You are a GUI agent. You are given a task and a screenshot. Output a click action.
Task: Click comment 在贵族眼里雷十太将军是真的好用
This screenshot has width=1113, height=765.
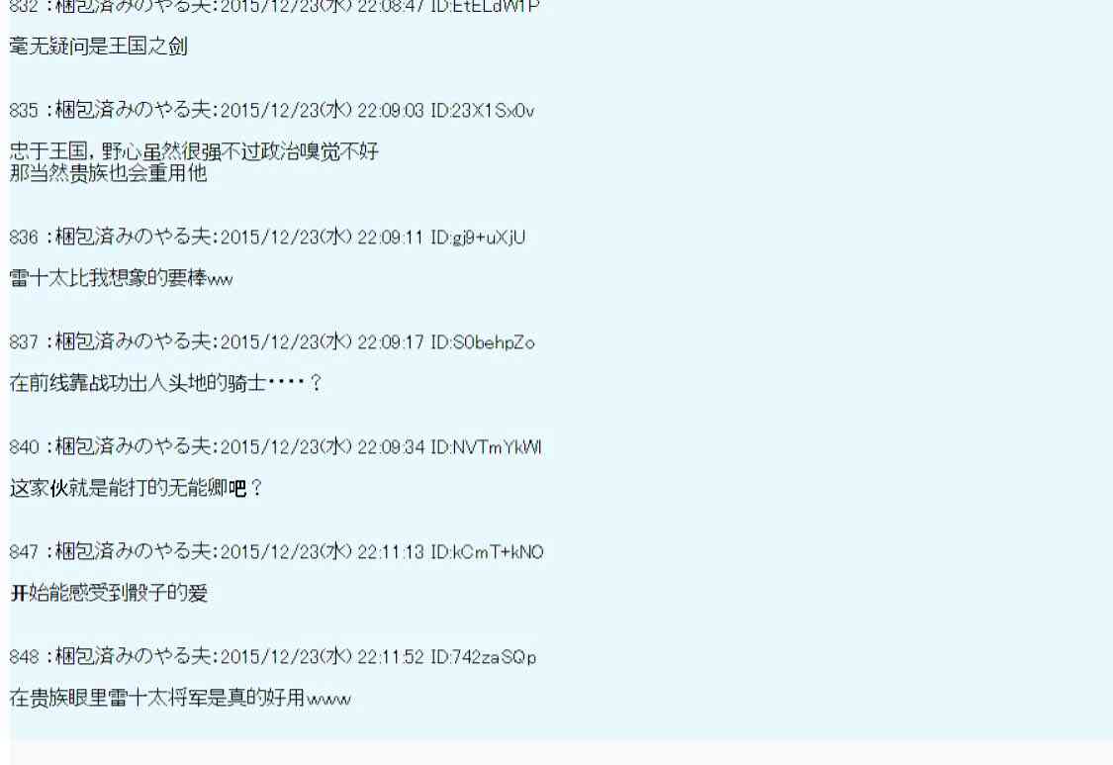point(180,698)
